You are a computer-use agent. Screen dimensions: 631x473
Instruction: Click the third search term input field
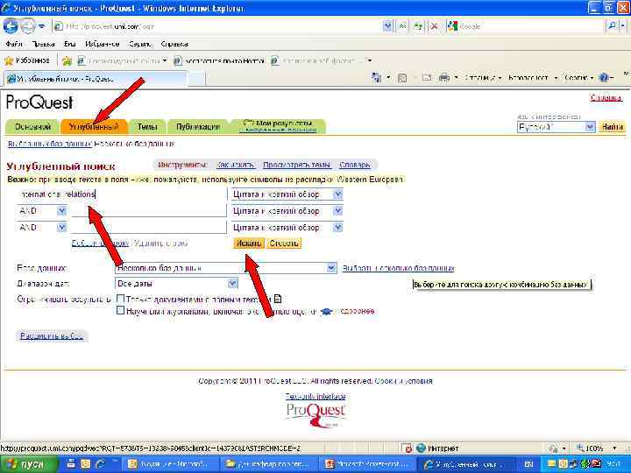149,227
